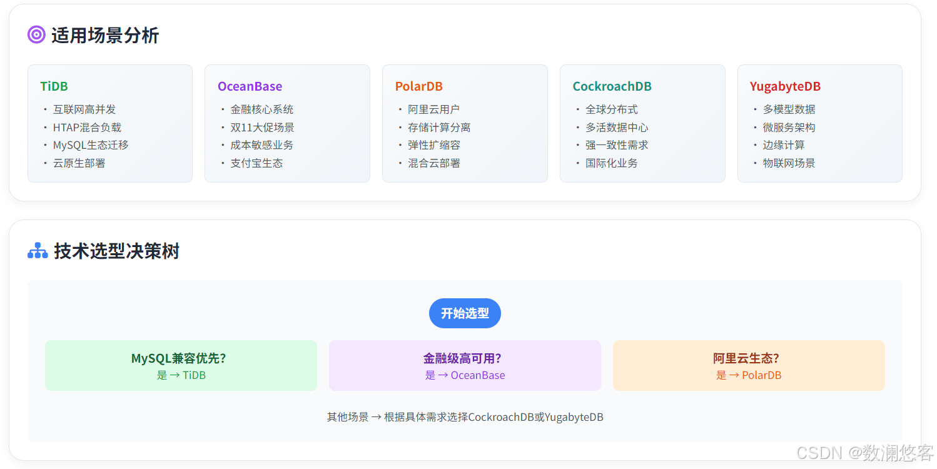
Task: Click the 是 → TiDB answer text
Action: 181,375
